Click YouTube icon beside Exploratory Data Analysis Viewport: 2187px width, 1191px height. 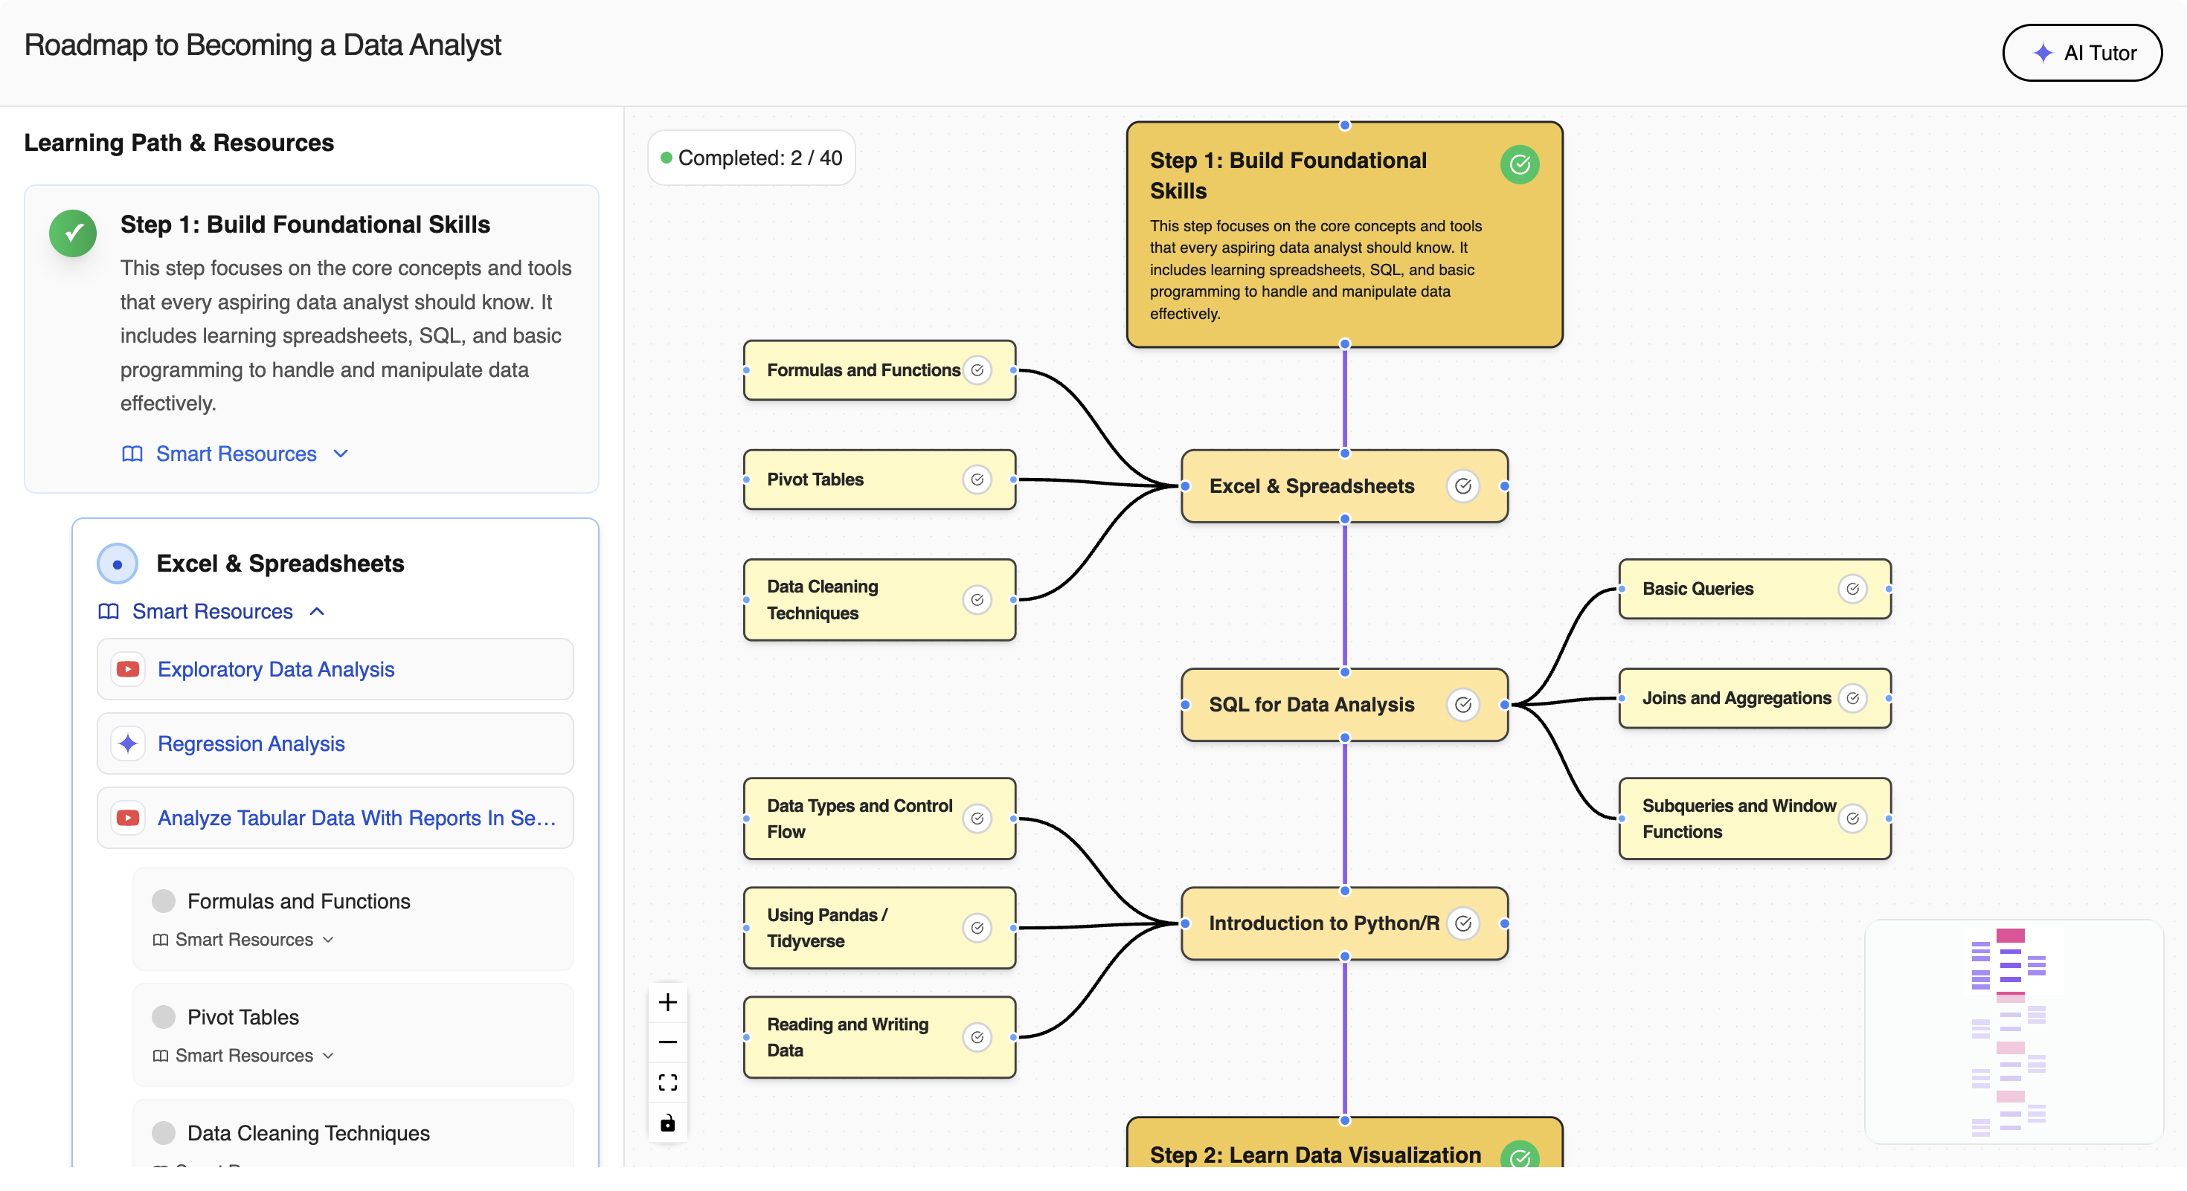(x=128, y=669)
